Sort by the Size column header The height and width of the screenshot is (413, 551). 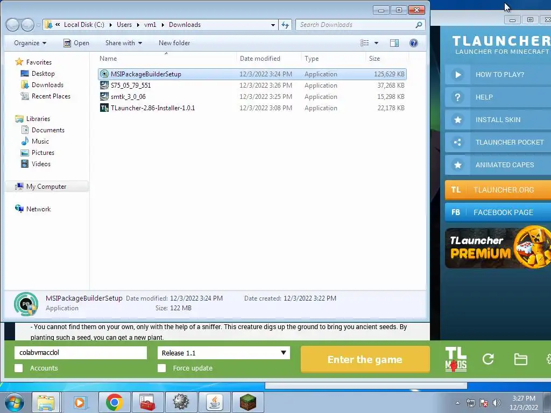[386, 59]
